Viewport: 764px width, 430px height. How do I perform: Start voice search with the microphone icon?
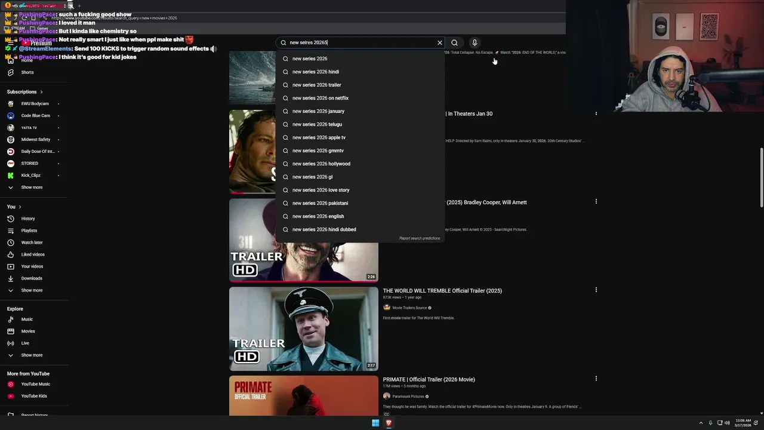click(475, 42)
